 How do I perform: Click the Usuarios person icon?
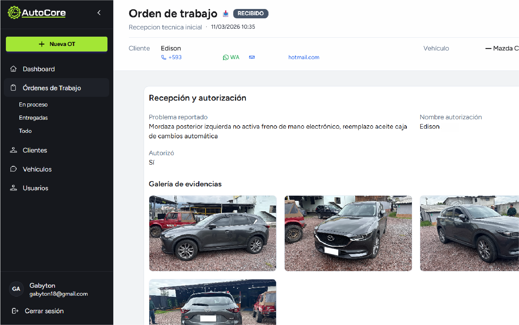13,188
